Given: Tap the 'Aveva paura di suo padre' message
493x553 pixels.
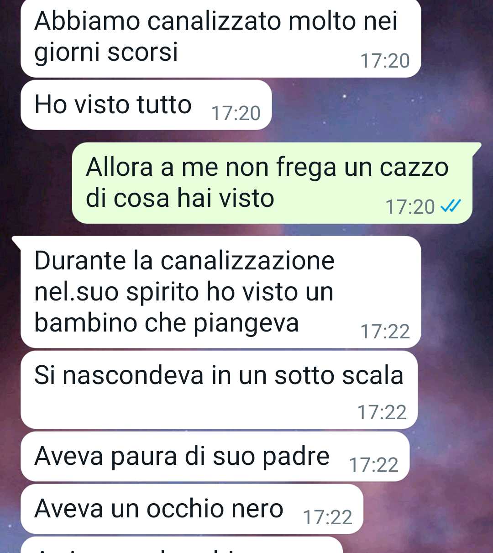Looking at the screenshot, I should 215,457.
